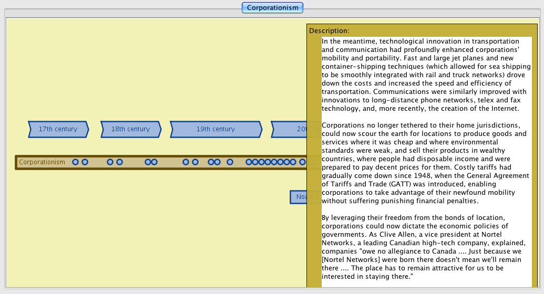The image size is (544, 294).
Task: Click the third event dot under 18th century
Action: pyautogui.click(x=110, y=162)
